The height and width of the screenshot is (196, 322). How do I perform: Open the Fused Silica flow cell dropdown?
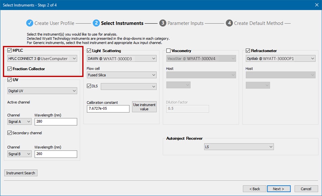point(122,75)
